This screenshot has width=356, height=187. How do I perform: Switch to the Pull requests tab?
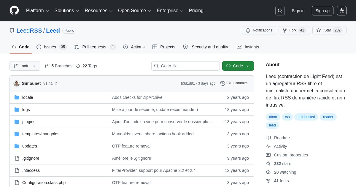(x=95, y=47)
